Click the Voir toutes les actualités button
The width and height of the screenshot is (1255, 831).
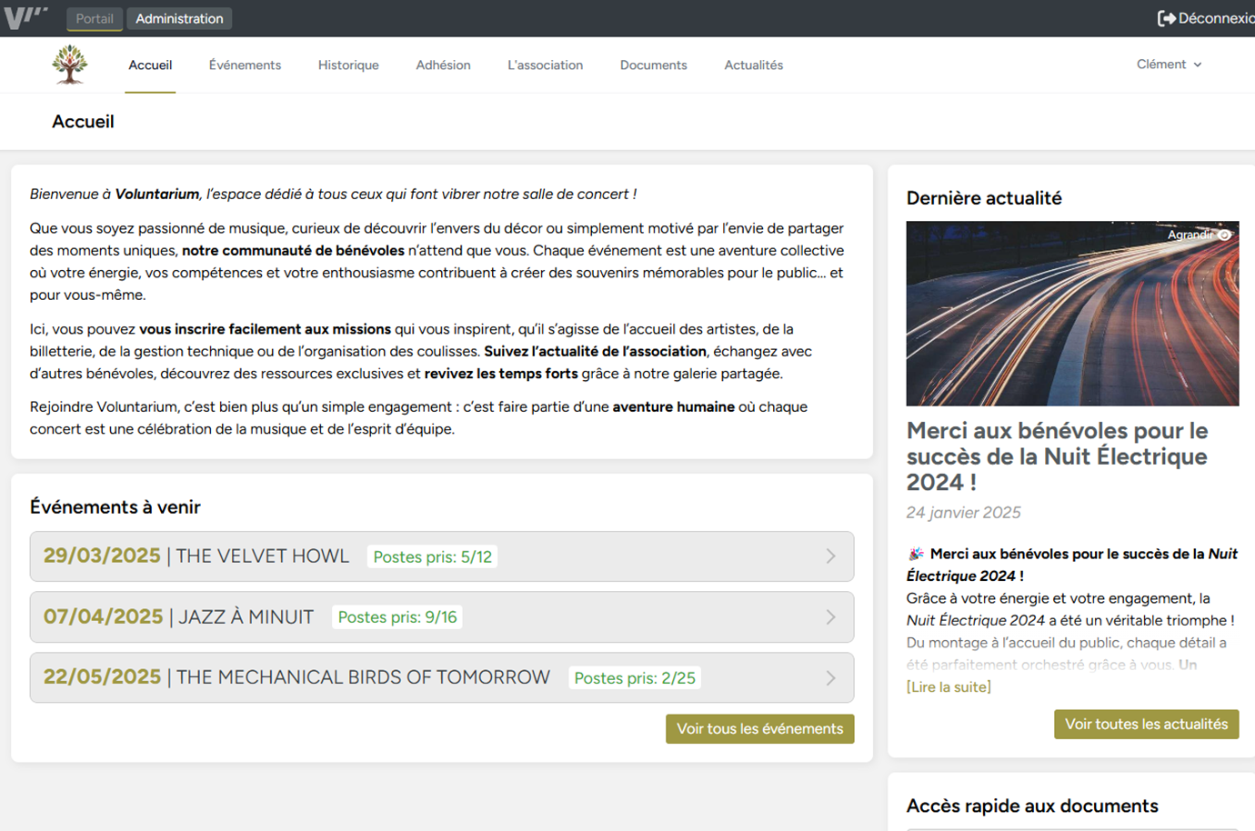coord(1146,724)
